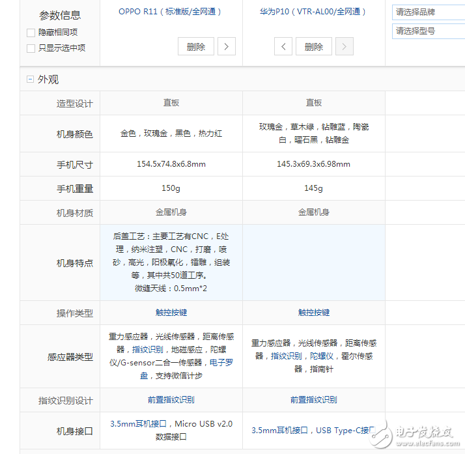
Task: Open 前置指纹识别 link under OPPO R11
Action: click(x=171, y=400)
